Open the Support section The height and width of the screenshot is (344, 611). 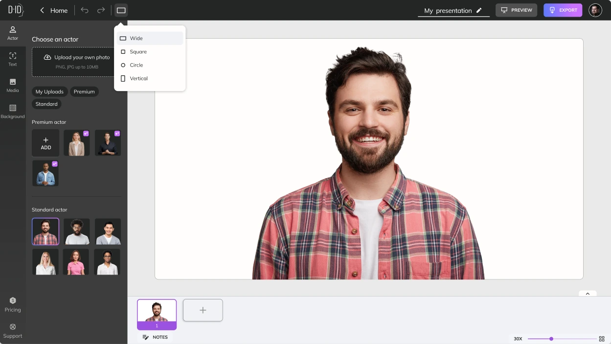coord(13,331)
